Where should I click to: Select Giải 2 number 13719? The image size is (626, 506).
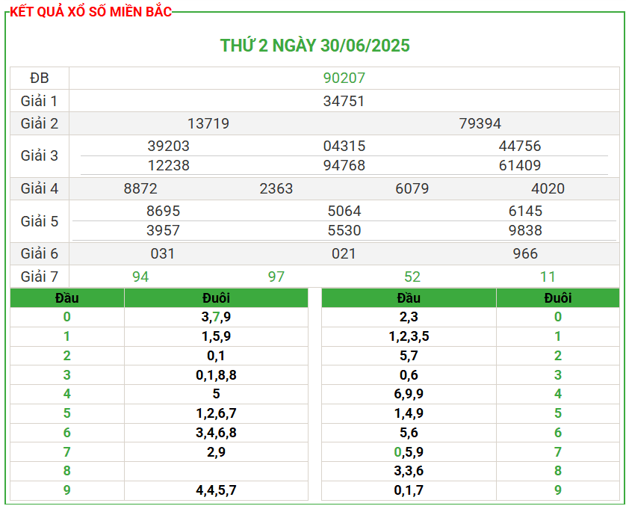click(x=208, y=123)
